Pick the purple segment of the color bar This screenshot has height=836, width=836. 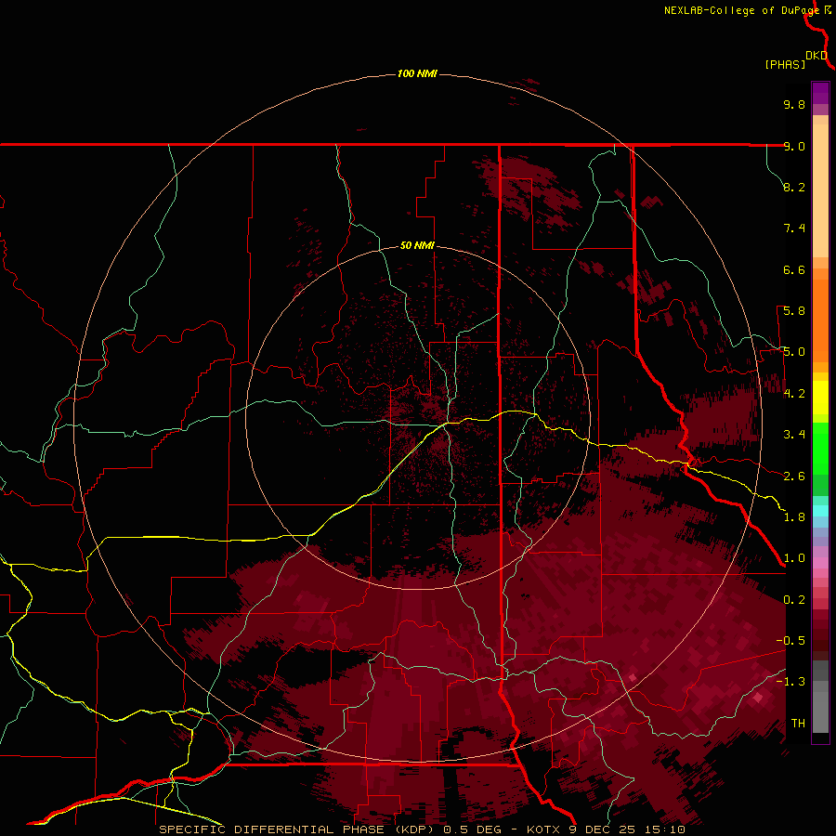[x=820, y=93]
